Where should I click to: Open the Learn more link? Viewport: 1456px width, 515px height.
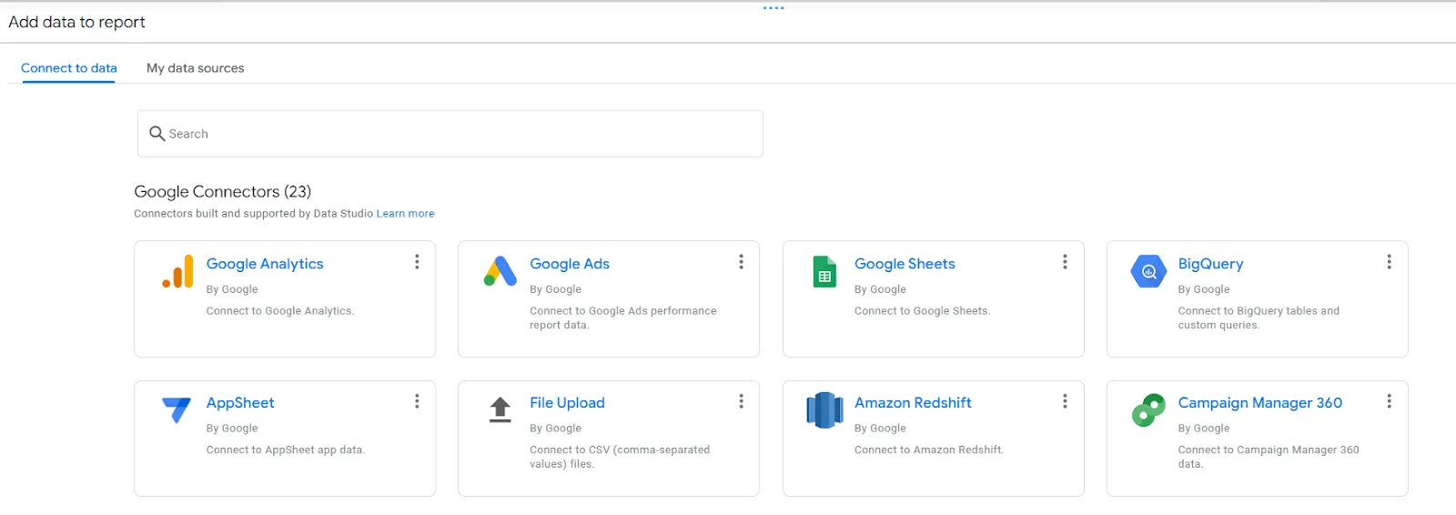click(x=405, y=214)
